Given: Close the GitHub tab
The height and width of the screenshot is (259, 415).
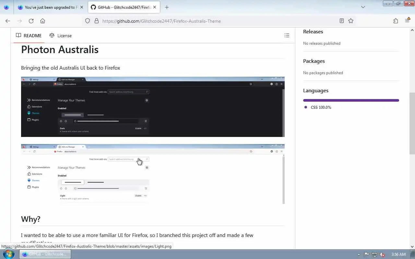Looking at the screenshot, I should (x=155, y=7).
